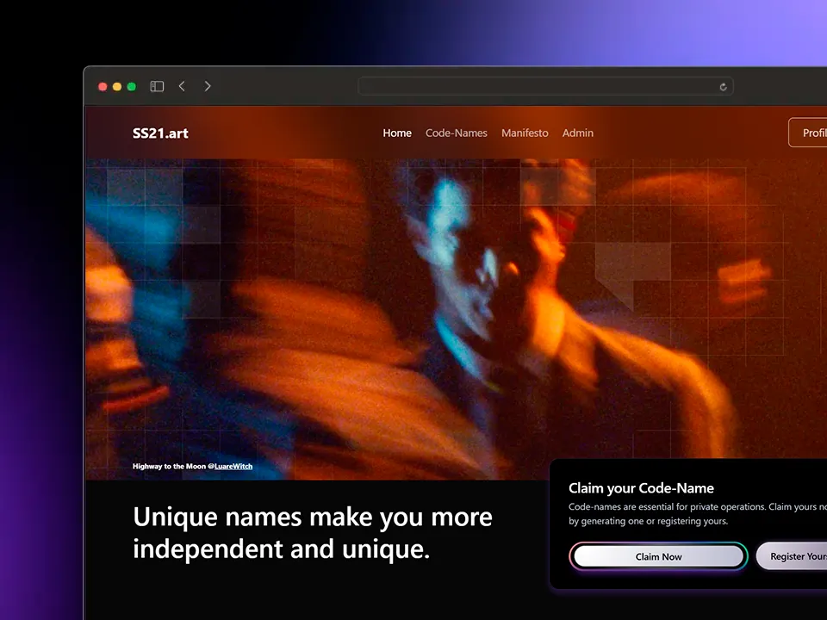The width and height of the screenshot is (827, 620).
Task: Click the yellow minimize traffic light button
Action: (116, 86)
